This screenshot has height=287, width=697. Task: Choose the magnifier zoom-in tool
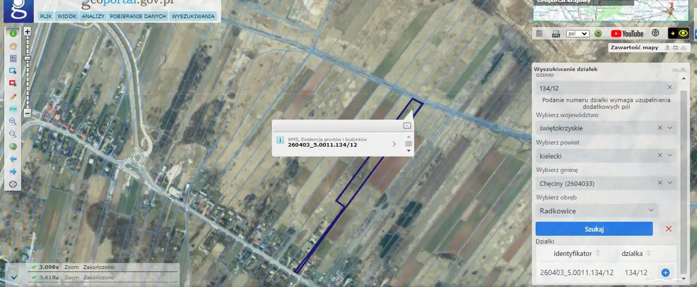[13, 121]
